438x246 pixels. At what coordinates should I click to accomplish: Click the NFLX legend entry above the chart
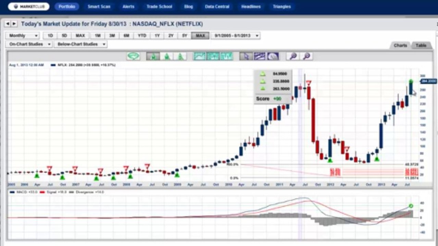83,65
